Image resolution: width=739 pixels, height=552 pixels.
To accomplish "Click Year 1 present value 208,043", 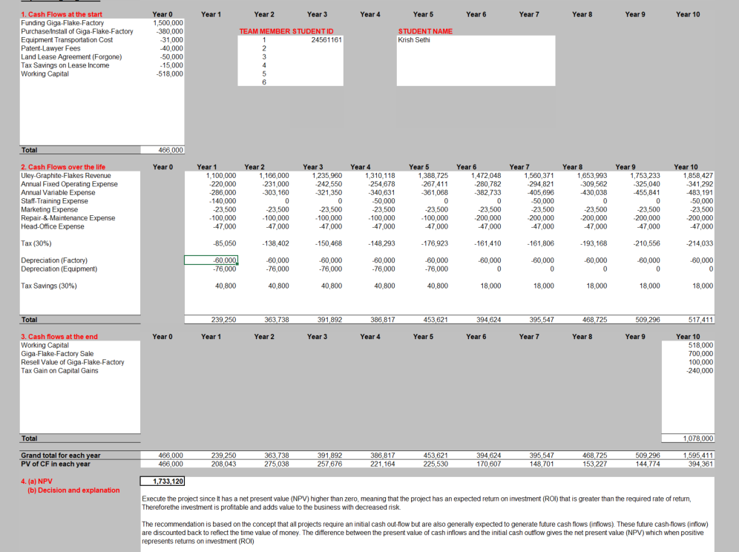I will pos(223,464).
